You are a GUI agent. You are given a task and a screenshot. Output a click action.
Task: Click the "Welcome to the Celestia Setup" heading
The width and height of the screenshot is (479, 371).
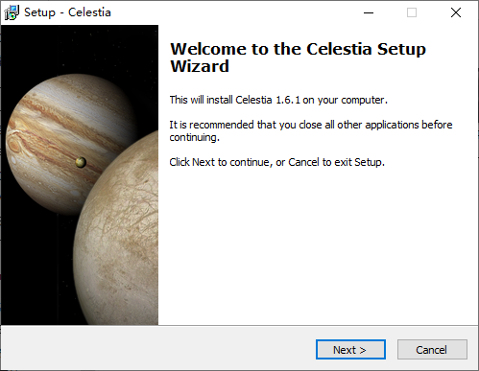tap(298, 50)
